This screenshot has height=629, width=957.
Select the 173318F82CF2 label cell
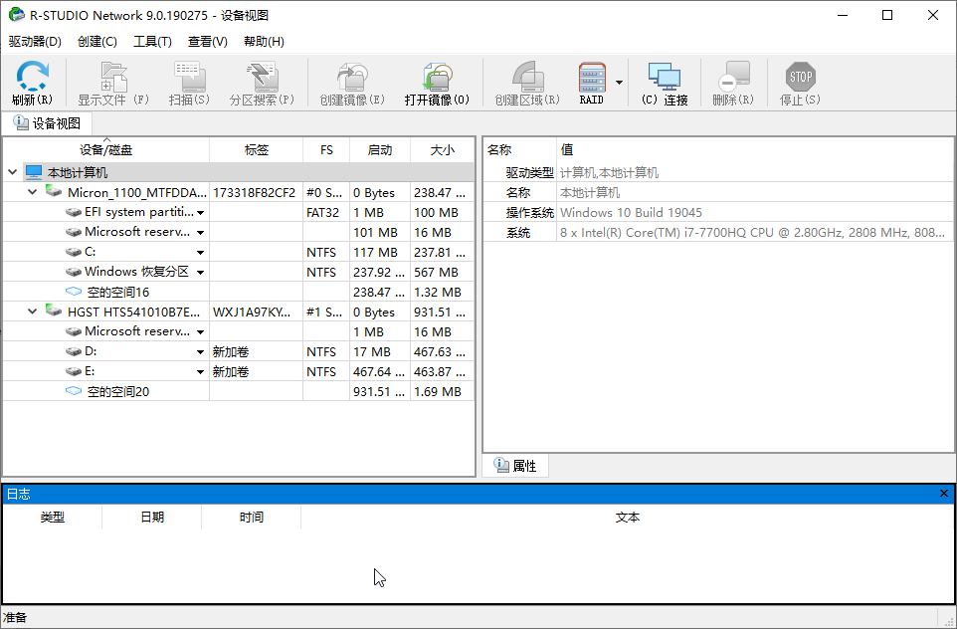(x=255, y=193)
